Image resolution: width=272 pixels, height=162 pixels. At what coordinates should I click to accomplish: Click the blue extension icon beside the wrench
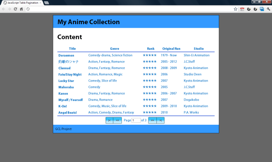pos(262,9)
